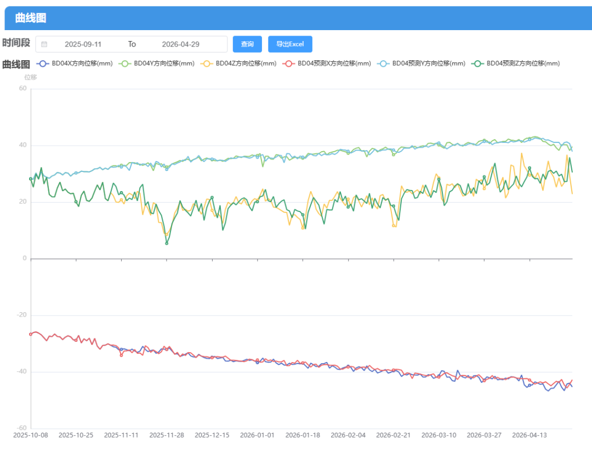The width and height of the screenshot is (592, 454).
Task: Click the x-axis label 2026-03-10
Action: coord(439,435)
